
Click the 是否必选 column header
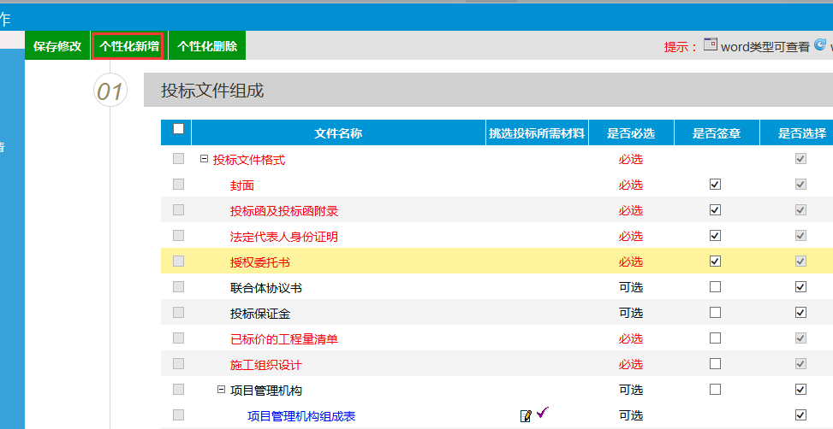(631, 133)
